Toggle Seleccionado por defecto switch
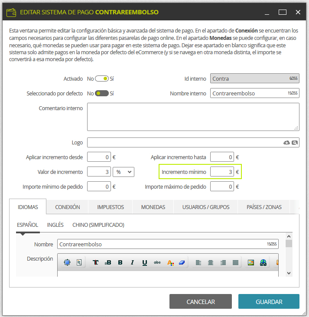 pyautogui.click(x=102, y=93)
